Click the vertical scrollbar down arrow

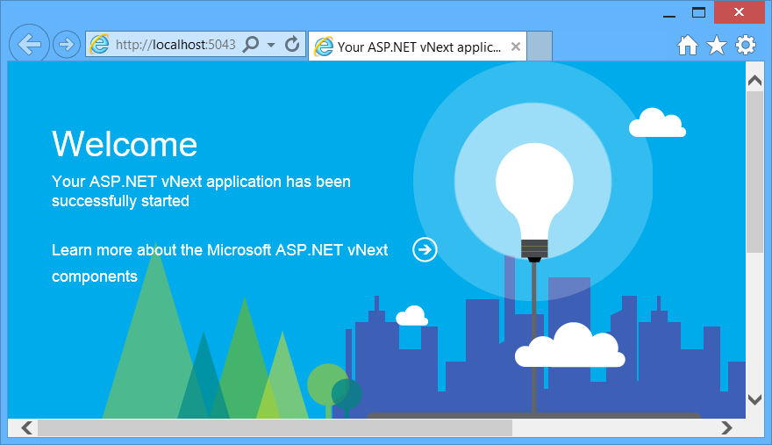tap(754, 399)
